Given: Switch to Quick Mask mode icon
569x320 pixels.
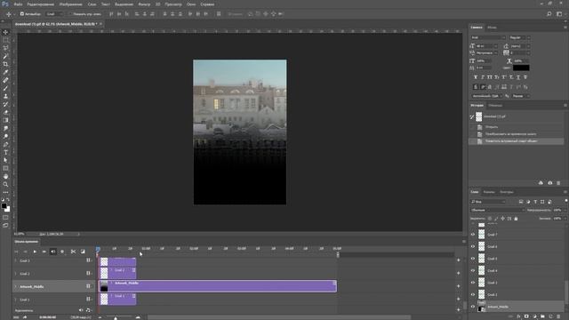Looking at the screenshot, I should coord(5,217).
